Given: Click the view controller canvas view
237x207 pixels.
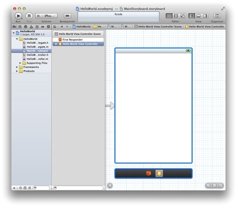Looking at the screenshot, I should coord(153,108).
